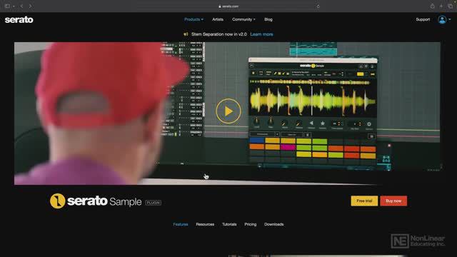Switch to the Downloads tab
457x257 pixels.
(x=274, y=224)
